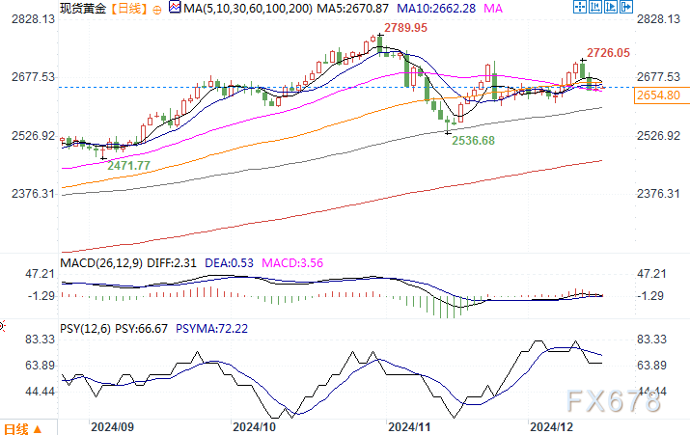The width and height of the screenshot is (690, 435).
Task: Click the 2024/11 date axis label
Action: tap(409, 426)
